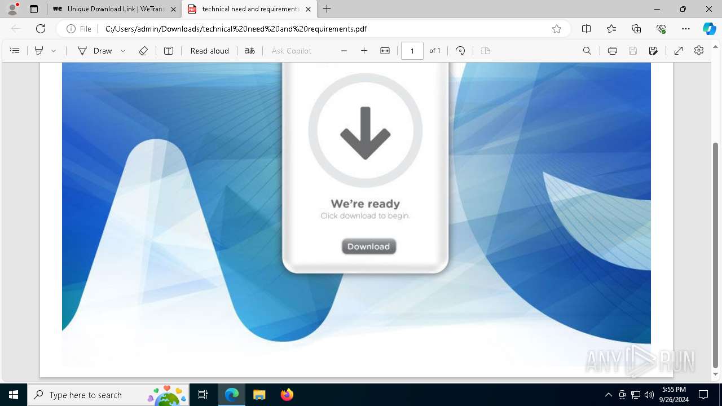This screenshot has height=406, width=722.
Task: Print the PDF document
Action: tap(613, 51)
